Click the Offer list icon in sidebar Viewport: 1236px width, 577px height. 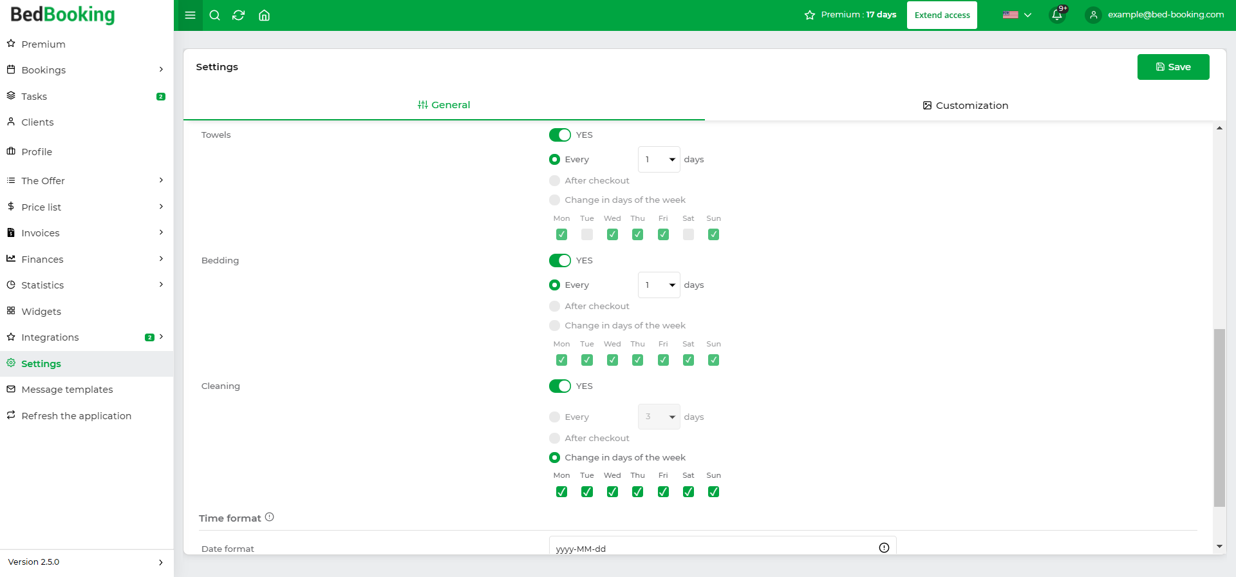tap(11, 180)
